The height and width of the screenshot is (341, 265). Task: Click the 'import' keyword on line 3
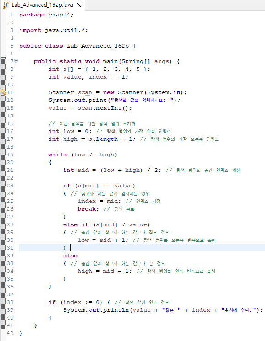(30, 30)
